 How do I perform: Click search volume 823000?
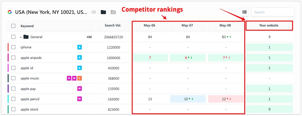114,110
